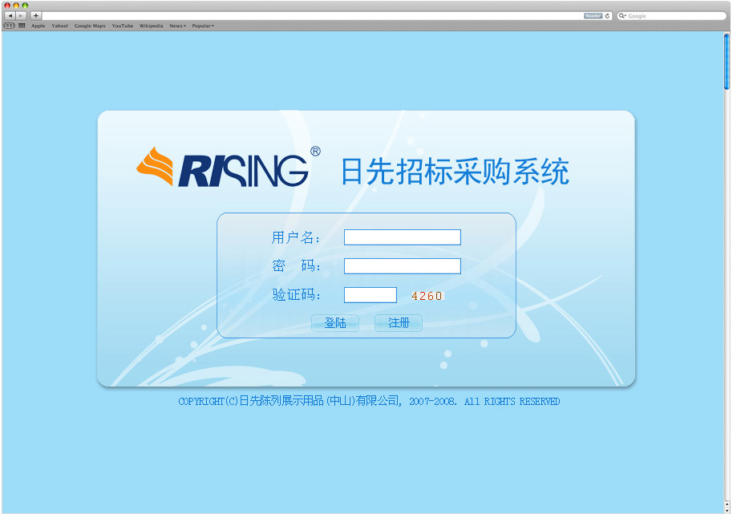Click the browser Forward arrow button
Viewport: 733px width, 514px height.
point(21,16)
